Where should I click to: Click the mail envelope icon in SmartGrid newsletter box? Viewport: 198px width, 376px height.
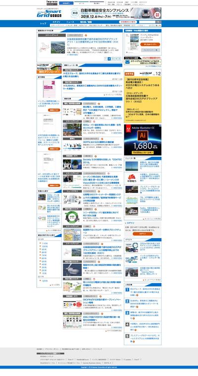127,62
